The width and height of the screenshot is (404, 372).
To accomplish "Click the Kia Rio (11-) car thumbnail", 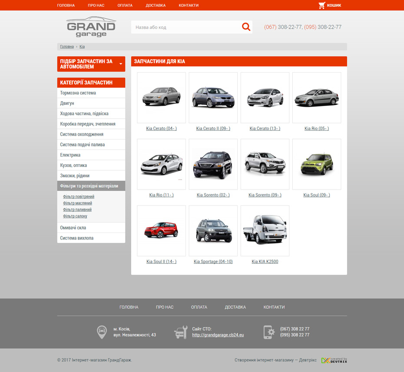I will (162, 164).
